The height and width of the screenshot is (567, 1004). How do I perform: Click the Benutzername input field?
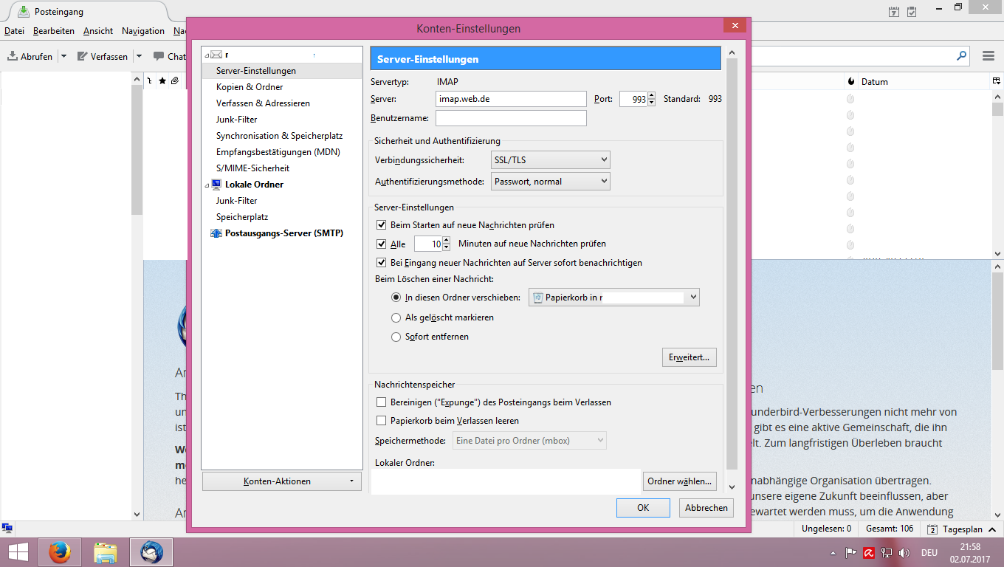[x=511, y=118]
